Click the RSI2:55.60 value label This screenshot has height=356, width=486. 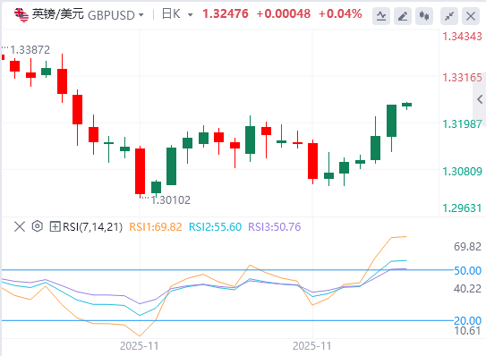(215, 227)
